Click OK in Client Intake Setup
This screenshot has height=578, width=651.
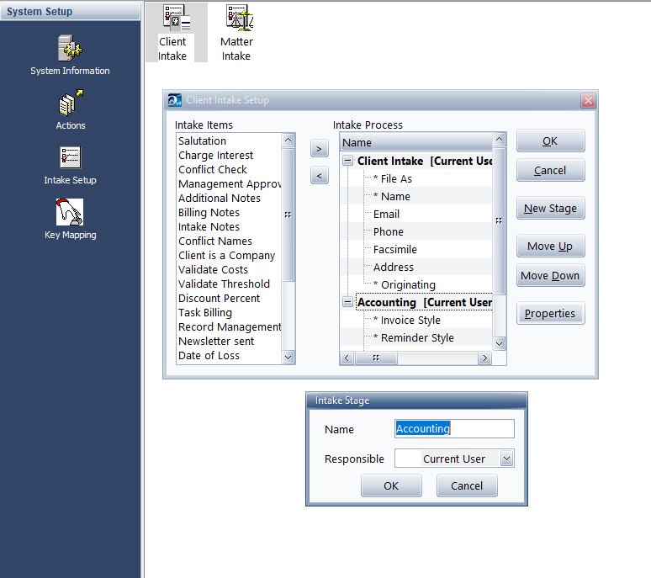pyautogui.click(x=551, y=141)
